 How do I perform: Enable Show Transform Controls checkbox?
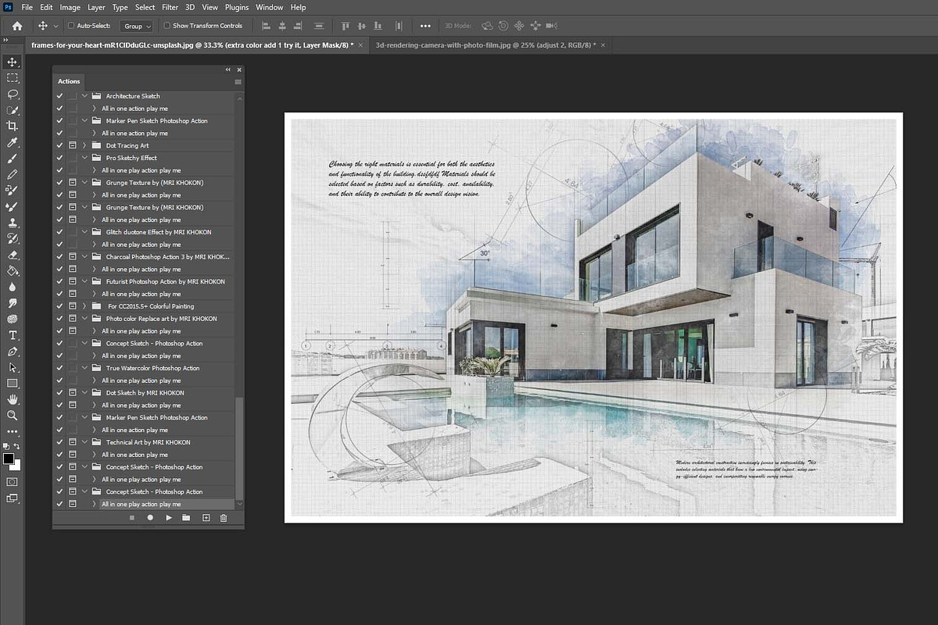(167, 26)
